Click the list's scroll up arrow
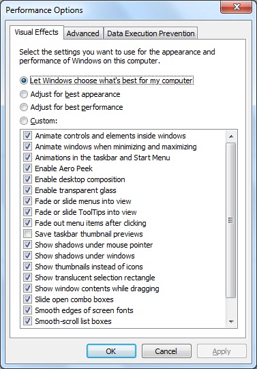 click(231, 136)
